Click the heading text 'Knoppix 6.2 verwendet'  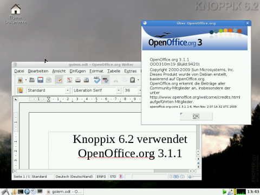tap(130, 139)
